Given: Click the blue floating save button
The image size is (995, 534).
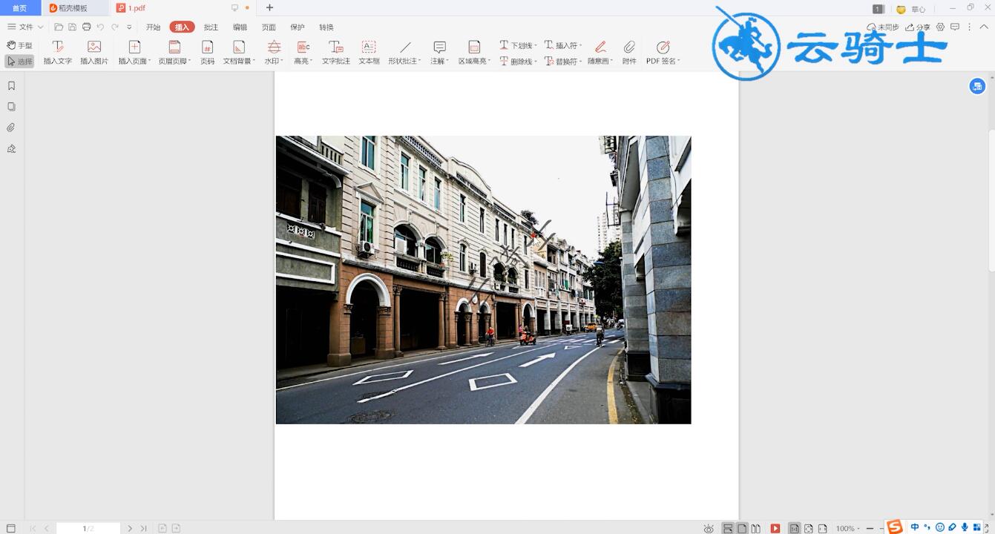Looking at the screenshot, I should (x=977, y=86).
